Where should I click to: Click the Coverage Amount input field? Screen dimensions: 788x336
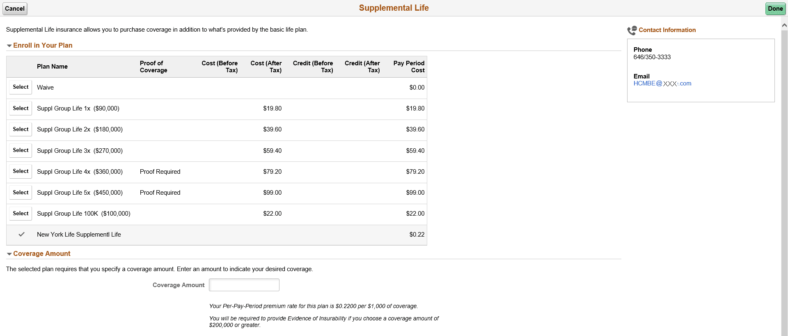(244, 285)
